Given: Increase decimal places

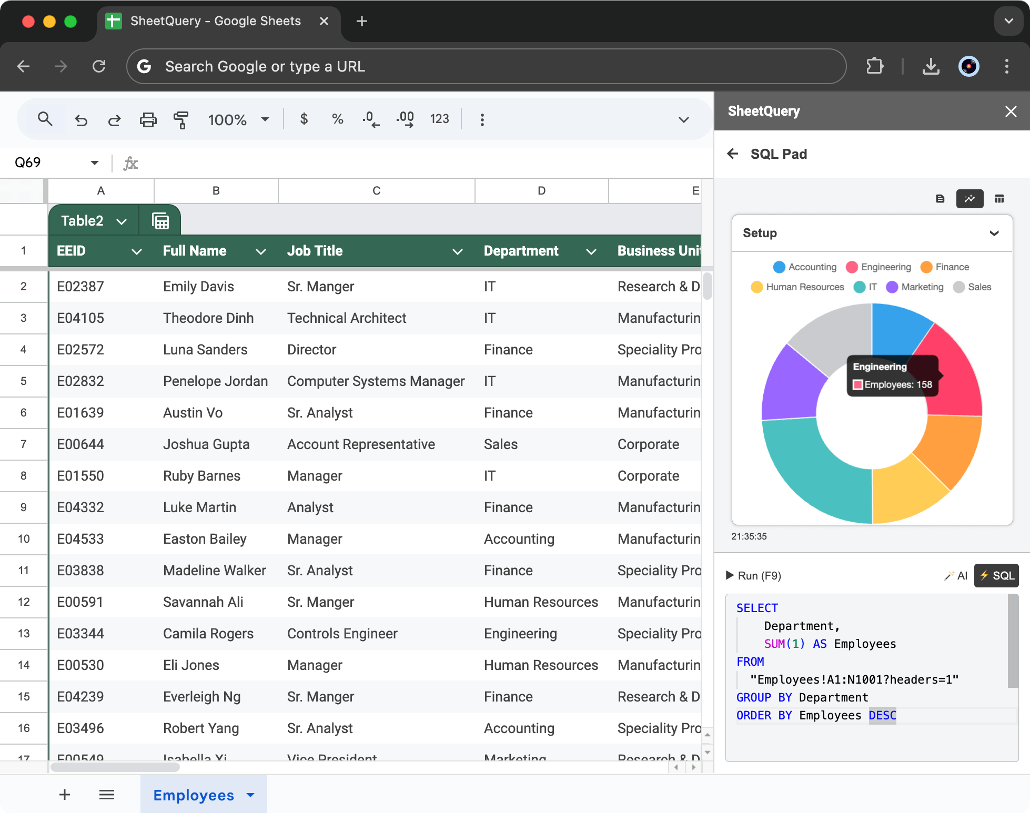Looking at the screenshot, I should tap(405, 119).
